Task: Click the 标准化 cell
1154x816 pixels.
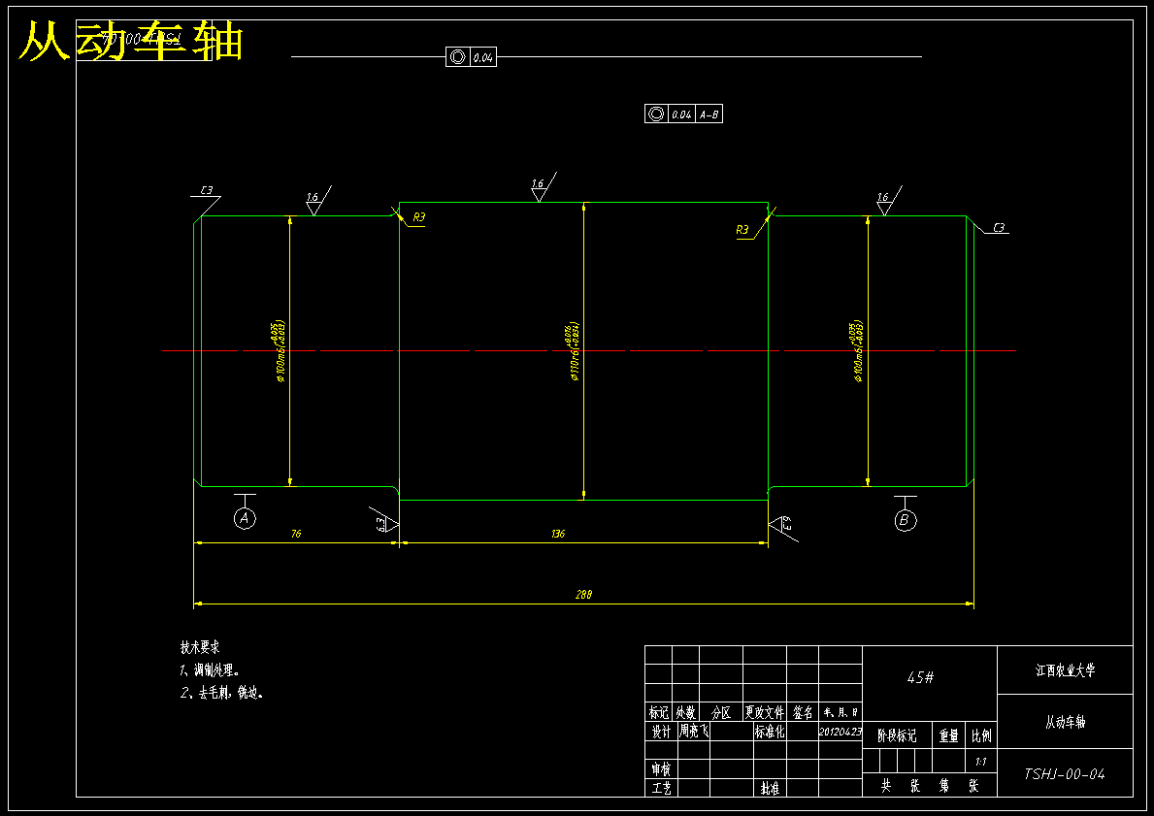Action: tap(770, 732)
